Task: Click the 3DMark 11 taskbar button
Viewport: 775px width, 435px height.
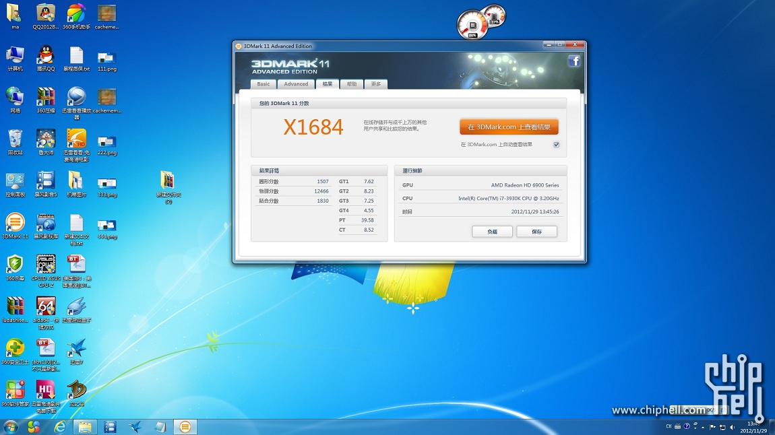Action: point(185,427)
